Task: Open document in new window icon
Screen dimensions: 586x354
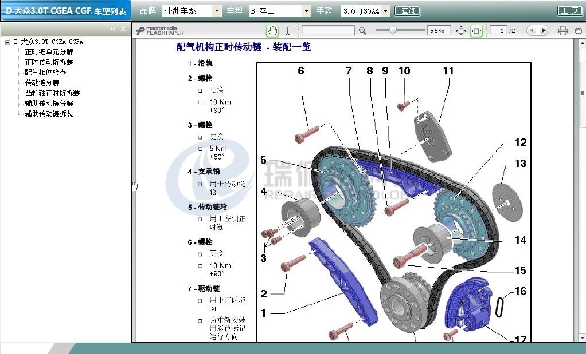Action: [x=578, y=31]
